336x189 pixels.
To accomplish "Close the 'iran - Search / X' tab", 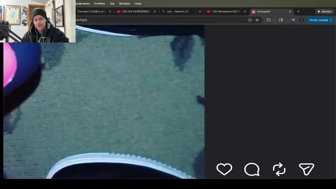I will pyautogui.click(x=200, y=12).
